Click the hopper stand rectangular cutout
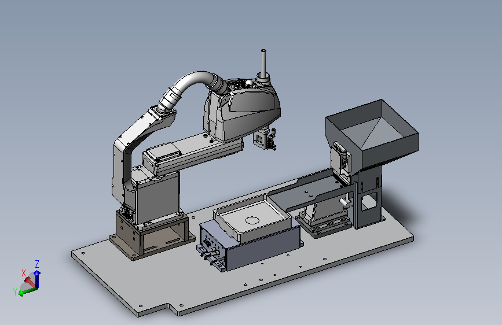The image size is (502, 325). [368, 202]
